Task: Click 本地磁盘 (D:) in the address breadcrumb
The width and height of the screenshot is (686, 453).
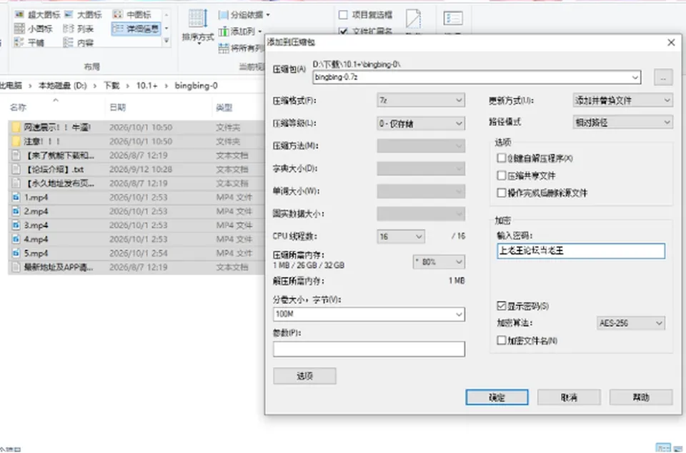Action: pyautogui.click(x=63, y=86)
